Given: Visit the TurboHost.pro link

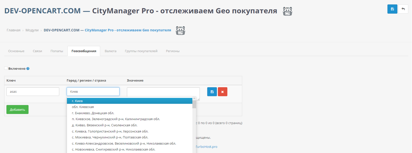Looking at the screenshot, I should coord(206,147).
